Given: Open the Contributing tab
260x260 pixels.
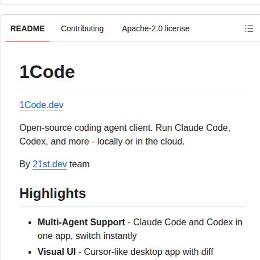Looking at the screenshot, I should click(x=82, y=28).
